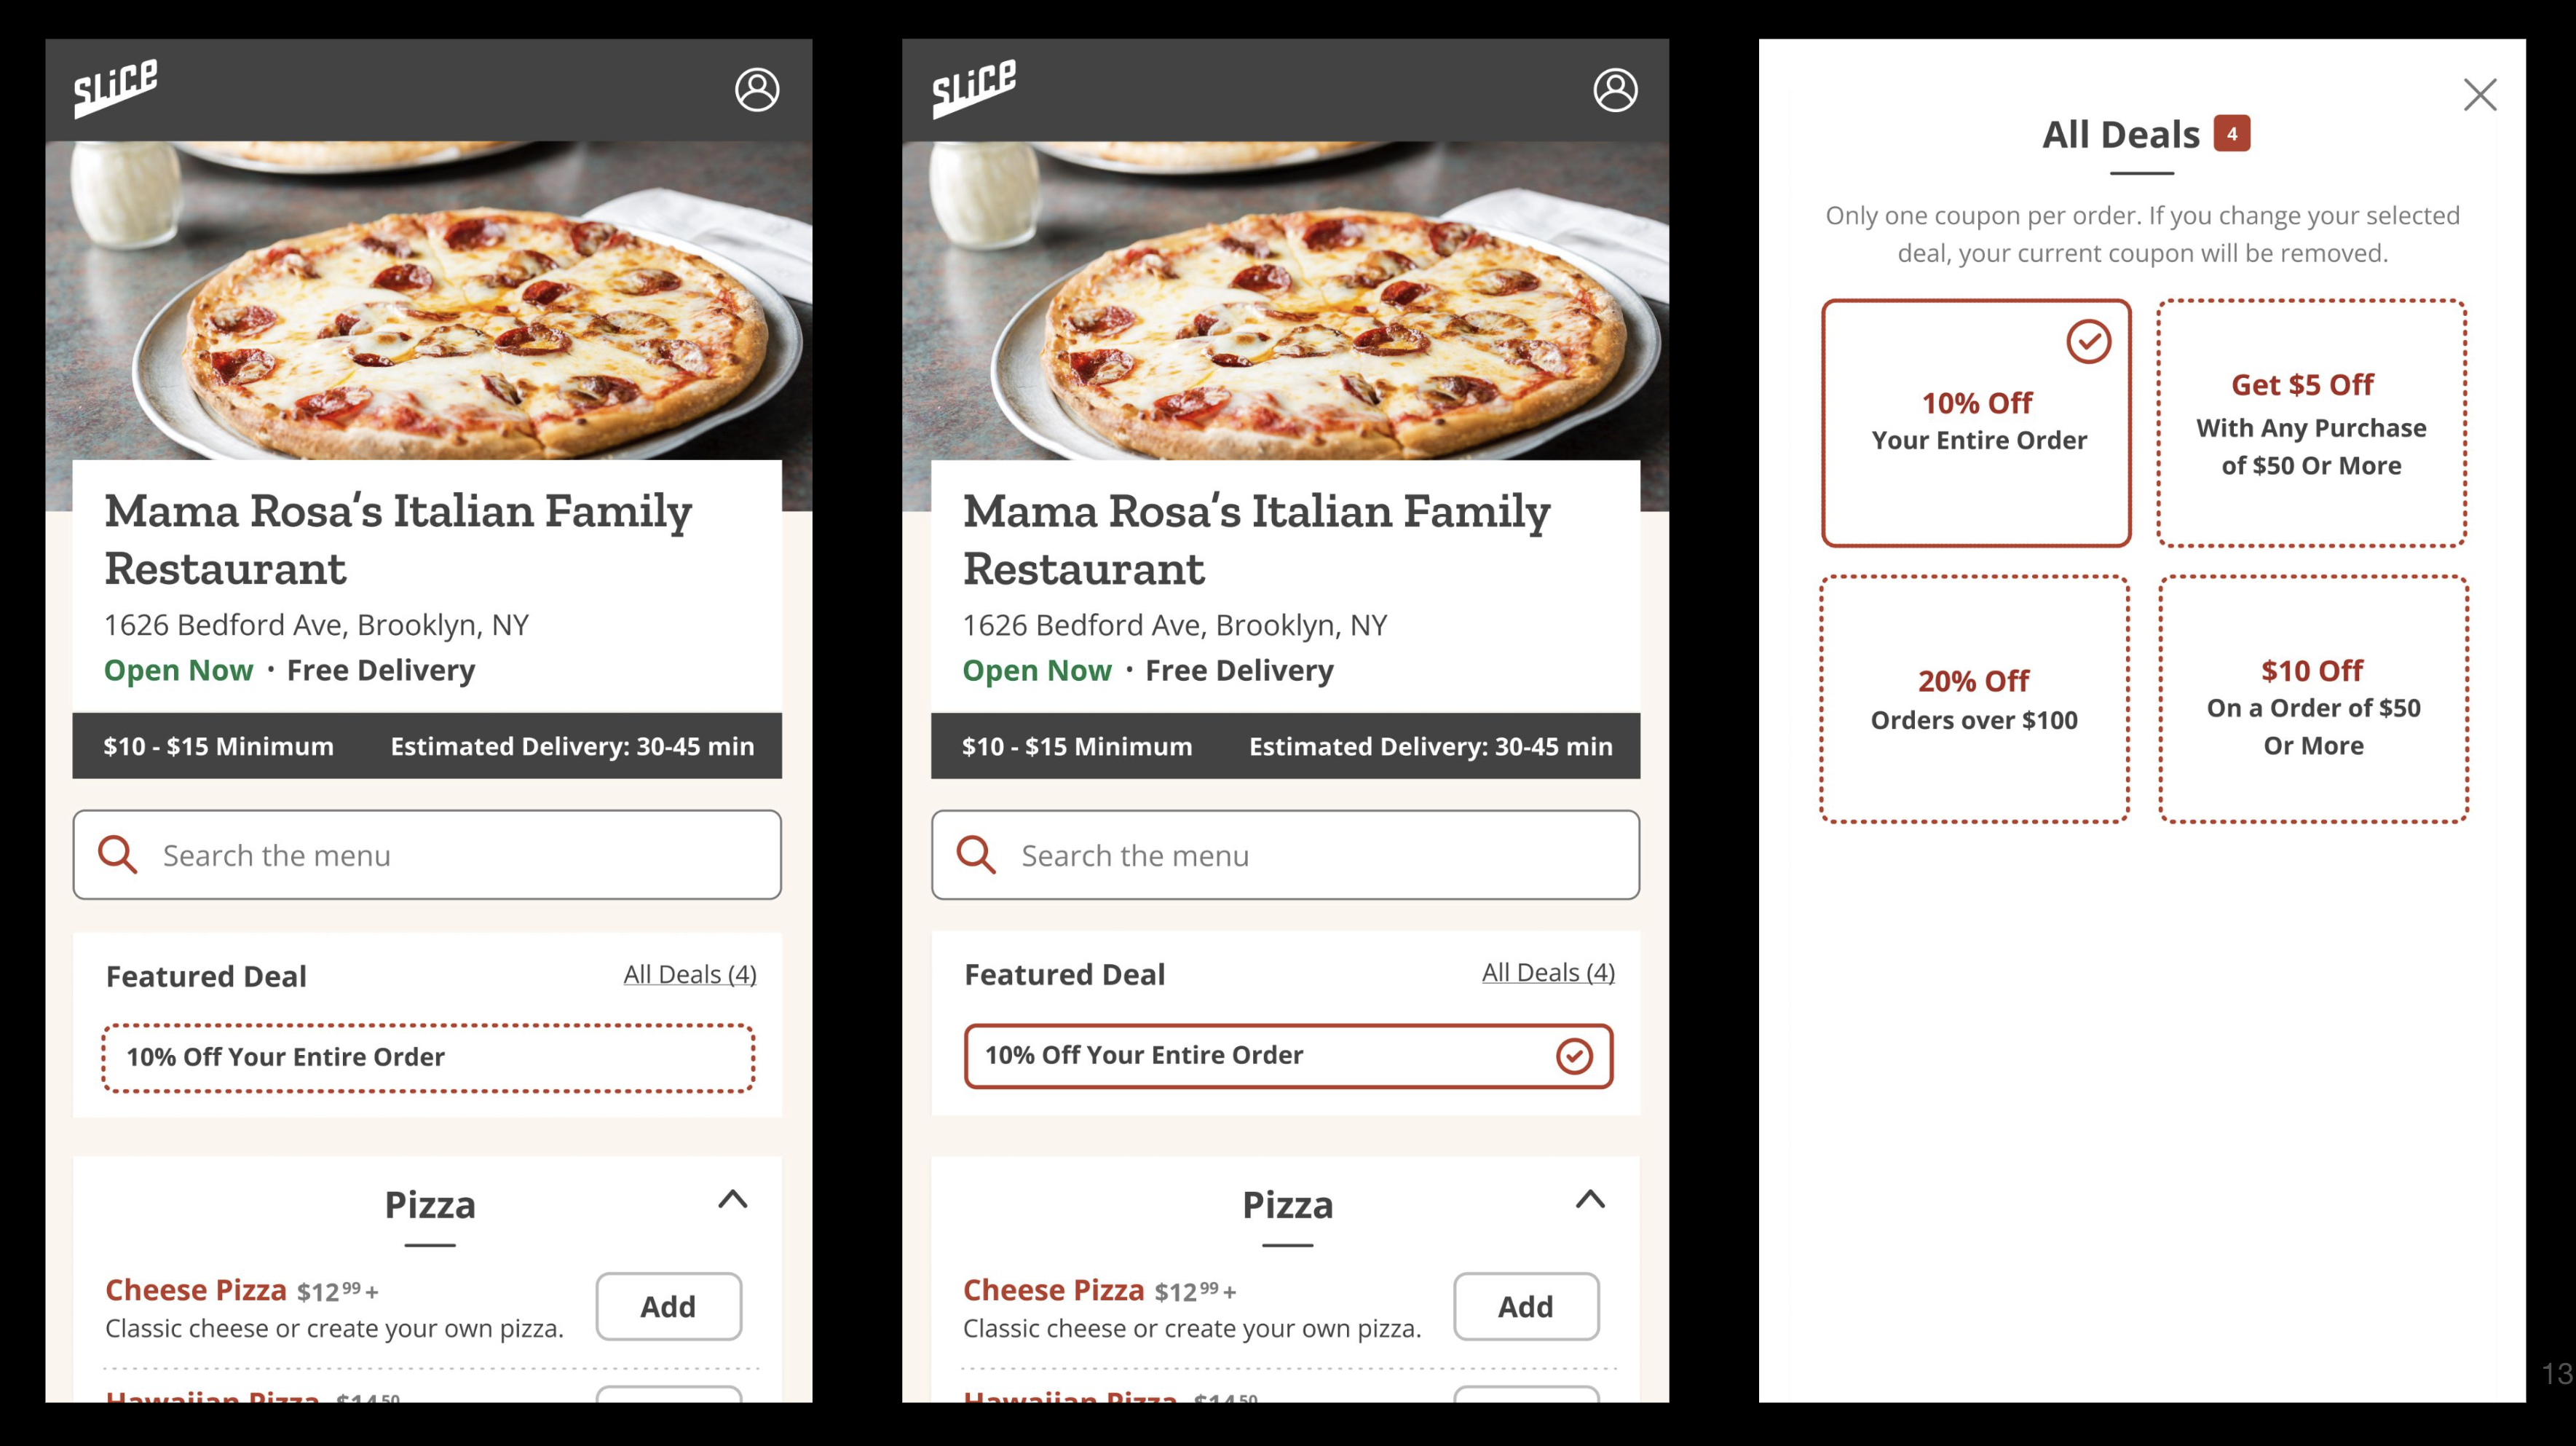Click the red All Deals count badge

2232,133
